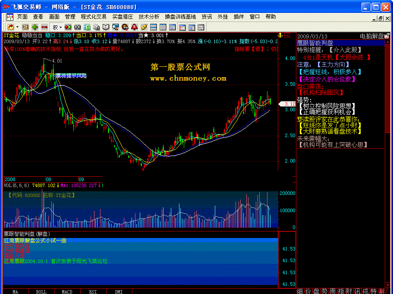Screen dimensions: 393x294
Task: Click the 3.12 current price marker
Action: coord(287,104)
